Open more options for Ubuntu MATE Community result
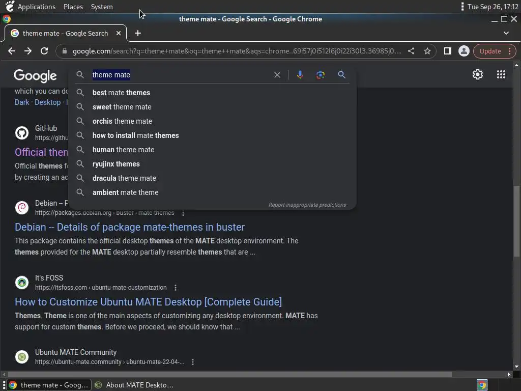Image resolution: width=521 pixels, height=391 pixels. tap(193, 362)
